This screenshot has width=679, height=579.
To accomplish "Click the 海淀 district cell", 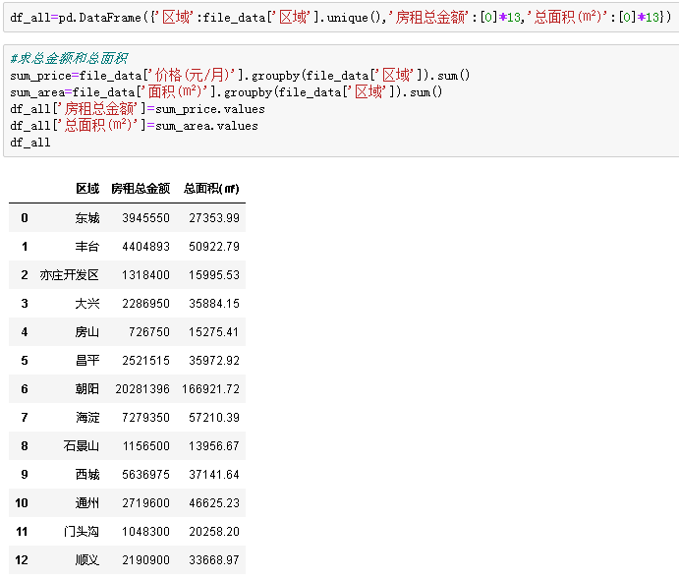I will coord(86,418).
